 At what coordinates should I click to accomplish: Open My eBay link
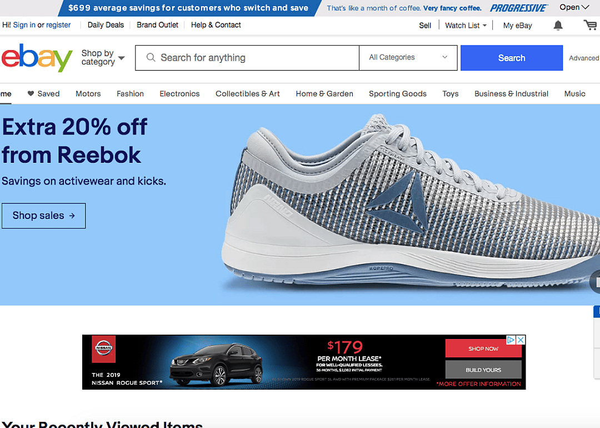point(517,25)
